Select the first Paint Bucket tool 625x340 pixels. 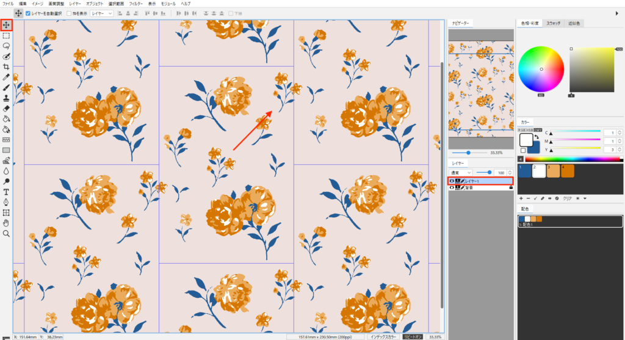[6, 119]
